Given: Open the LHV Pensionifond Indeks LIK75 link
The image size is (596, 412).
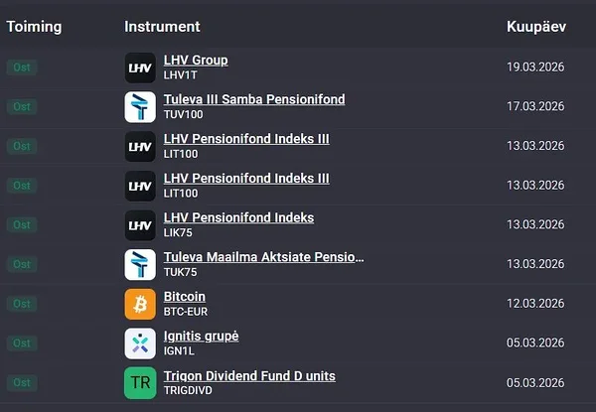Looking at the screenshot, I should coord(238,217).
